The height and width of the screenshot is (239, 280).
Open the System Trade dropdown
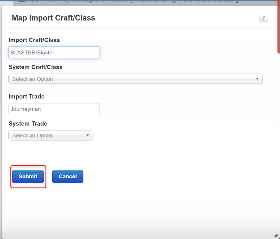50,135
